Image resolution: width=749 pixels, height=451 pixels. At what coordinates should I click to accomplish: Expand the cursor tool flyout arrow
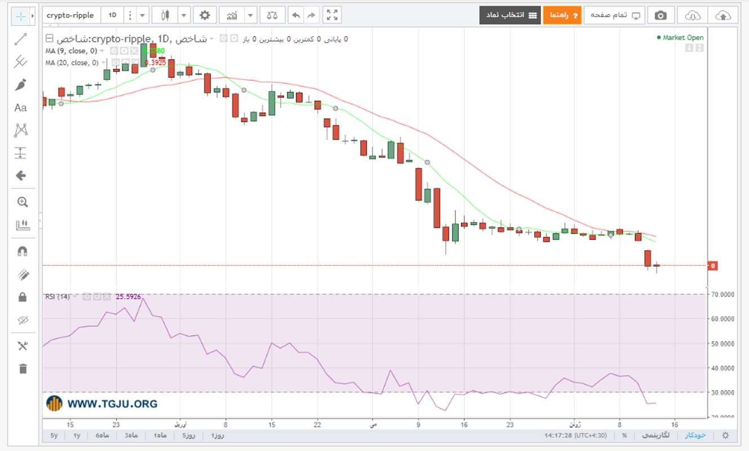[x=33, y=15]
